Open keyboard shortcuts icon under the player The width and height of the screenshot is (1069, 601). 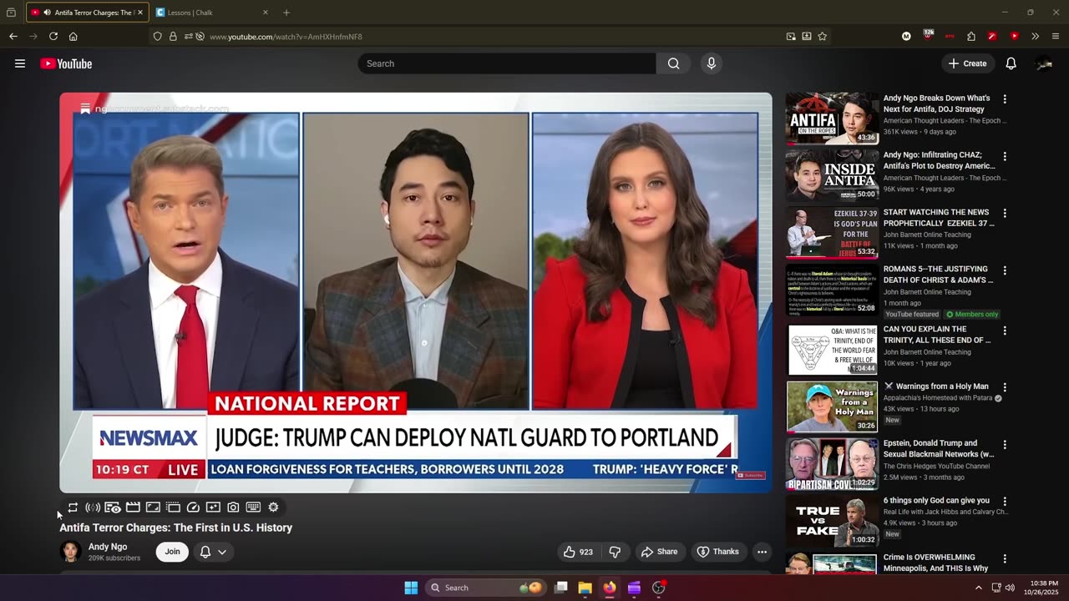[x=253, y=507]
